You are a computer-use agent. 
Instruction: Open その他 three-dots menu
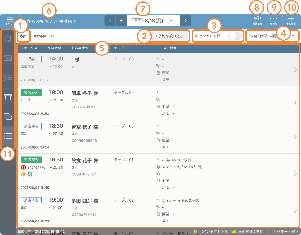[273, 18]
